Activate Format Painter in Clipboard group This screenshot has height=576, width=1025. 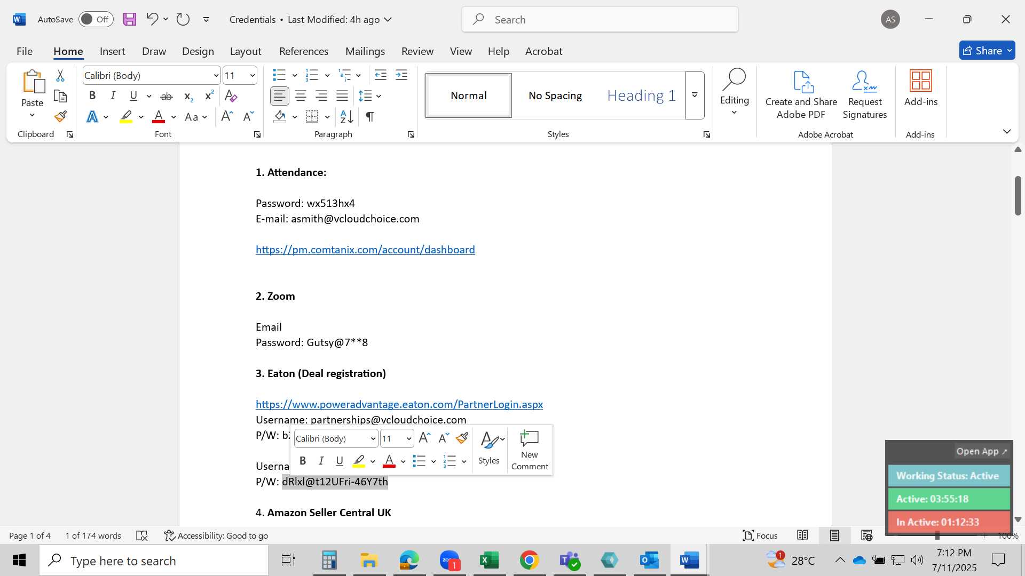pos(60,117)
